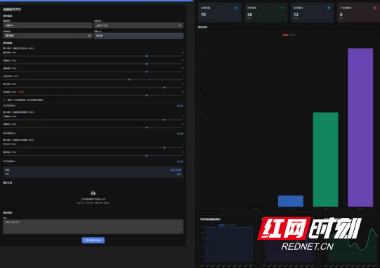The height and width of the screenshot is (268, 380).
Task: Tick the checkbox below the first section's sliders
Action: click(4, 100)
